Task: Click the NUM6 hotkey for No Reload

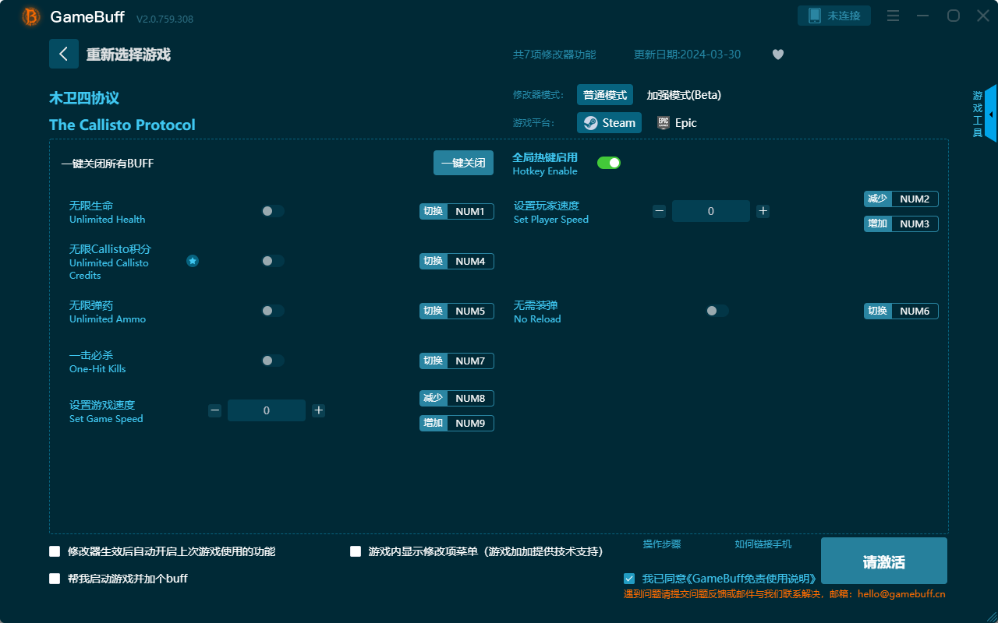Action: pyautogui.click(x=915, y=311)
